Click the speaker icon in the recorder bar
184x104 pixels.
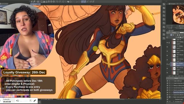click(18, 101)
